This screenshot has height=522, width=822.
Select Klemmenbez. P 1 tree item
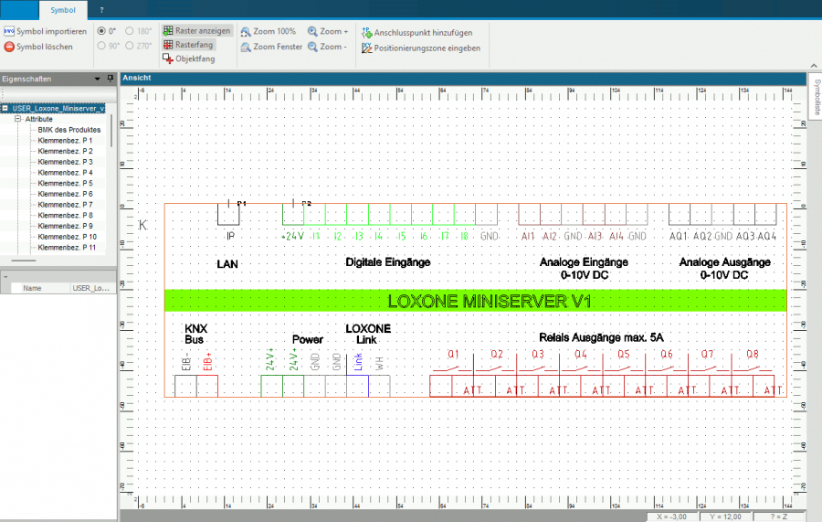pyautogui.click(x=65, y=141)
